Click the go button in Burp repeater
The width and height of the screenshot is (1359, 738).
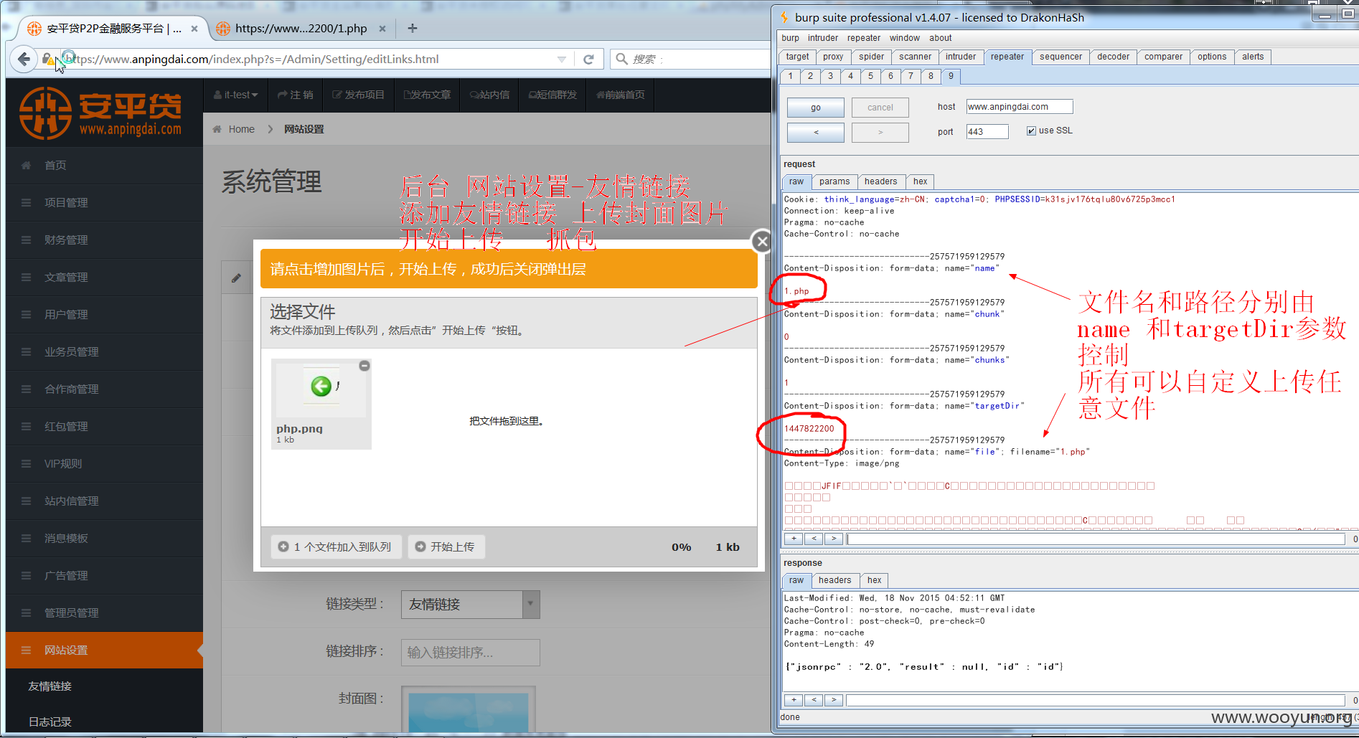click(x=816, y=108)
